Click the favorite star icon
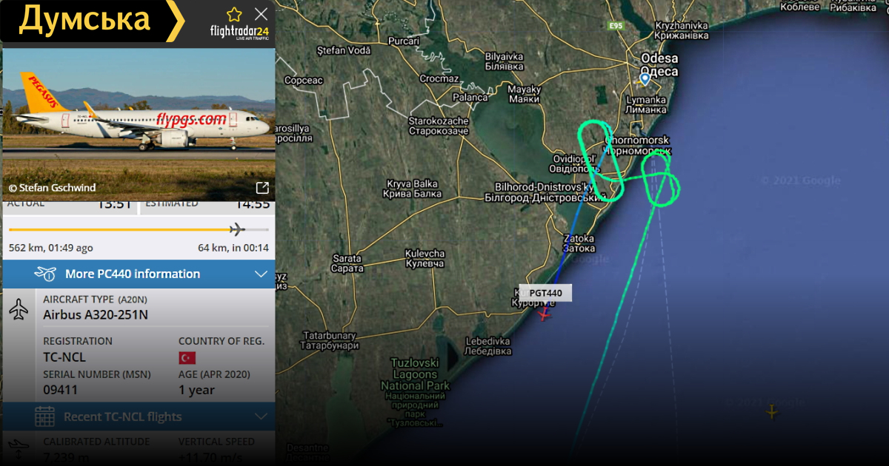 [x=234, y=14]
